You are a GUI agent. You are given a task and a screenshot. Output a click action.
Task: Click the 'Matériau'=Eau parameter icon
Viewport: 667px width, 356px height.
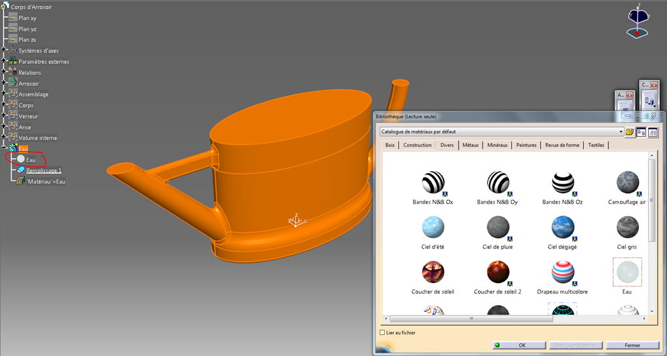(x=21, y=181)
